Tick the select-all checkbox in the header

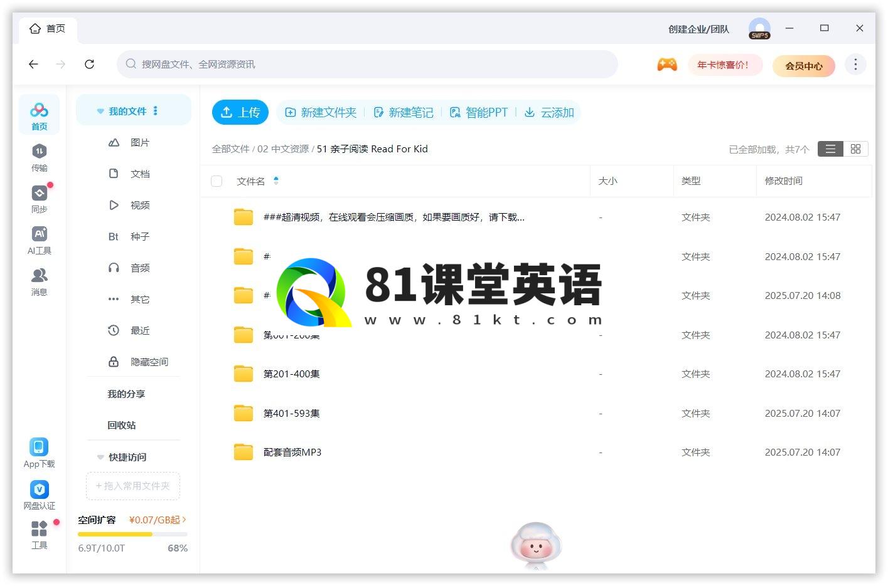pos(217,181)
